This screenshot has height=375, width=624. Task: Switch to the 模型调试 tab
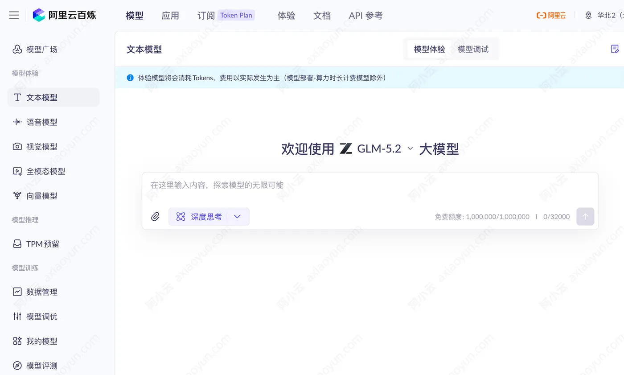(x=473, y=49)
